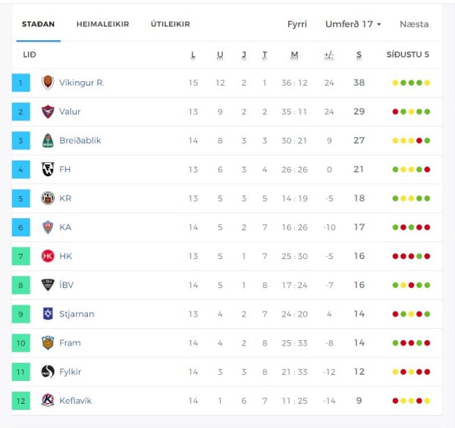
Task: Click the FH club crest
Action: point(48,169)
